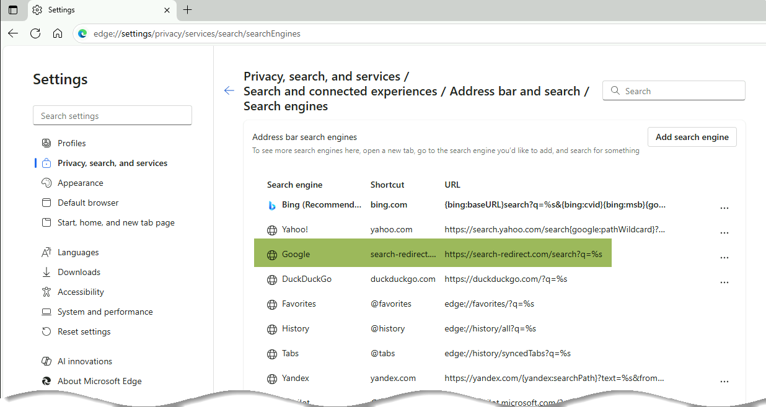Viewport: 766px width, 407px height.
Task: Click the Search engine column header
Action: tap(295, 185)
